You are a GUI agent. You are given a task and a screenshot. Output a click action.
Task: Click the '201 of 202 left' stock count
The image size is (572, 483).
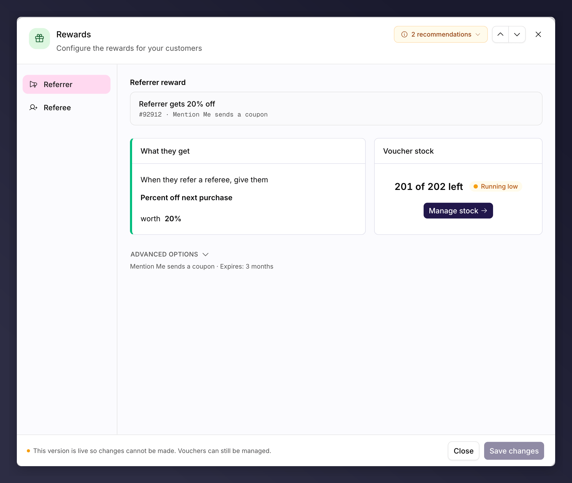click(x=429, y=187)
